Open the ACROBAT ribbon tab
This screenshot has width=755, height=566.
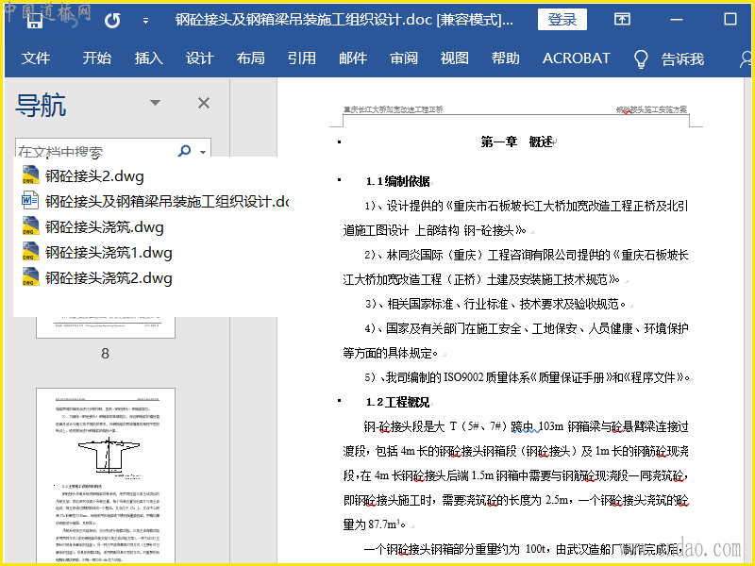[x=576, y=58]
